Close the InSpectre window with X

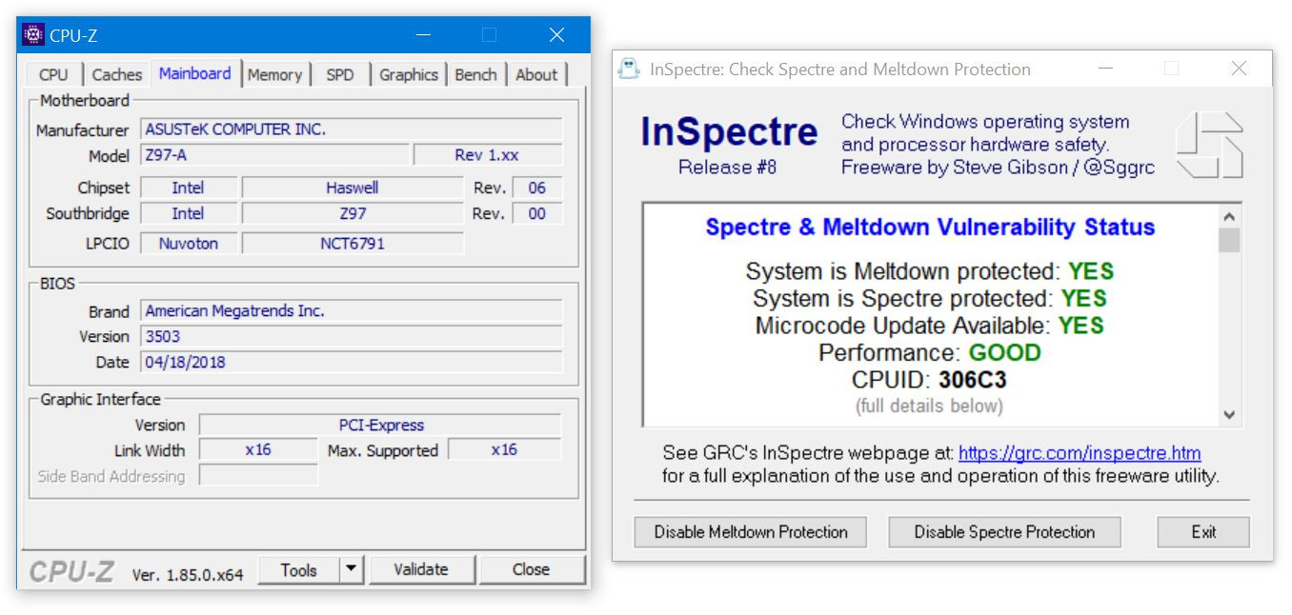[1239, 69]
